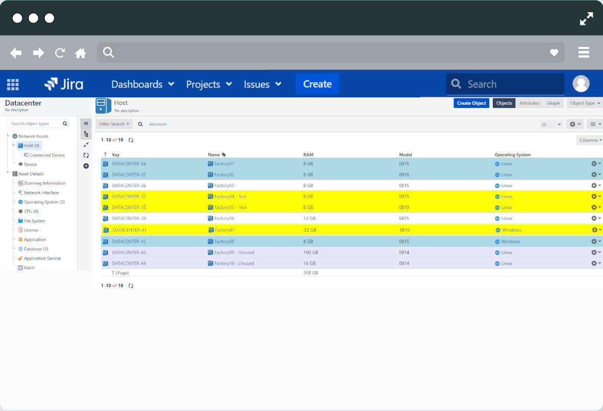Viewport: 603px width, 411px height.
Task: Open the Dashboards dropdown menu
Action: tap(143, 84)
